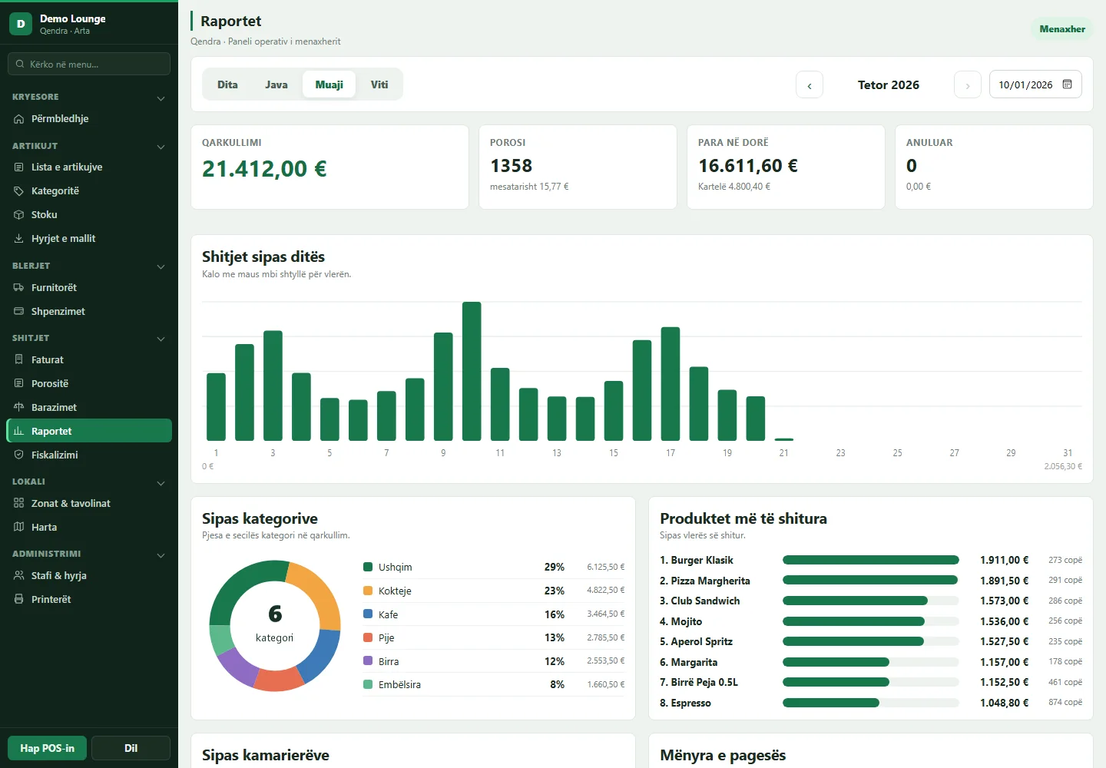
Task: Collapse the KRYESORE sidebar section
Action: coord(161,98)
